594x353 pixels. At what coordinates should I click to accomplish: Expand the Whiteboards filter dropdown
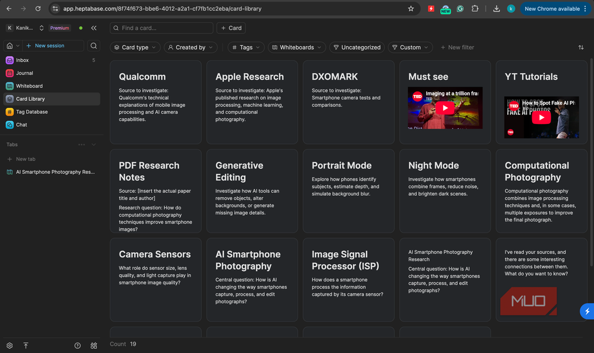(x=296, y=47)
